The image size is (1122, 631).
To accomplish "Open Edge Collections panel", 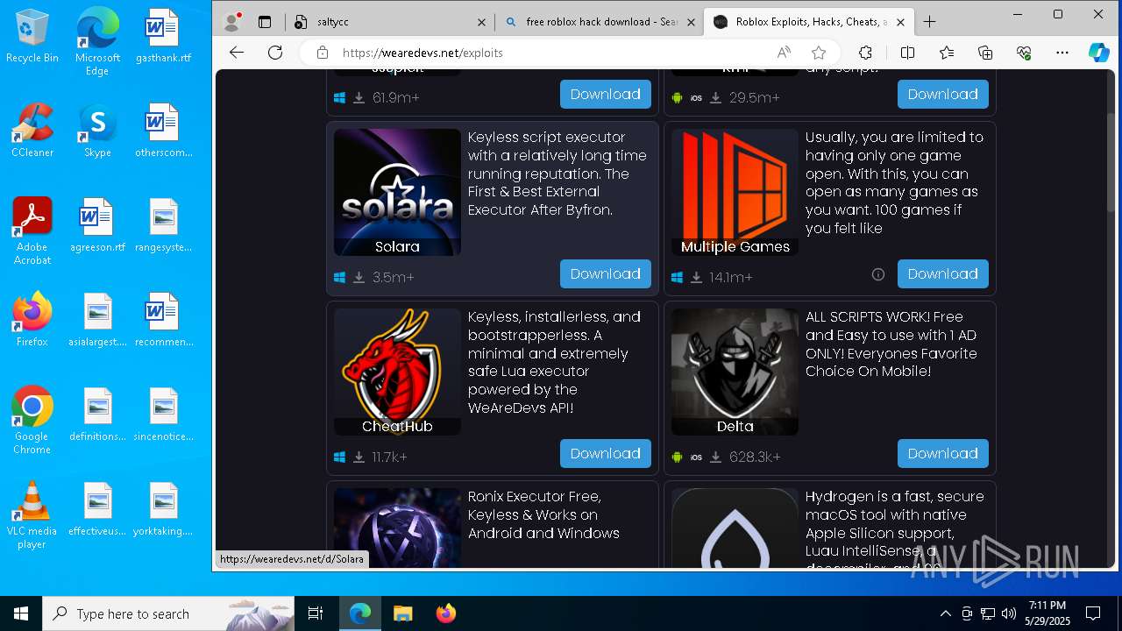I will 985,53.
